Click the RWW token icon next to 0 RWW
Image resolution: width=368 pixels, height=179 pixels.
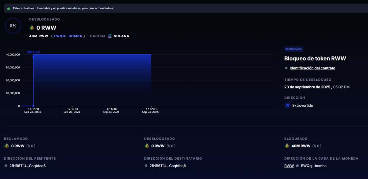[x=31, y=28]
